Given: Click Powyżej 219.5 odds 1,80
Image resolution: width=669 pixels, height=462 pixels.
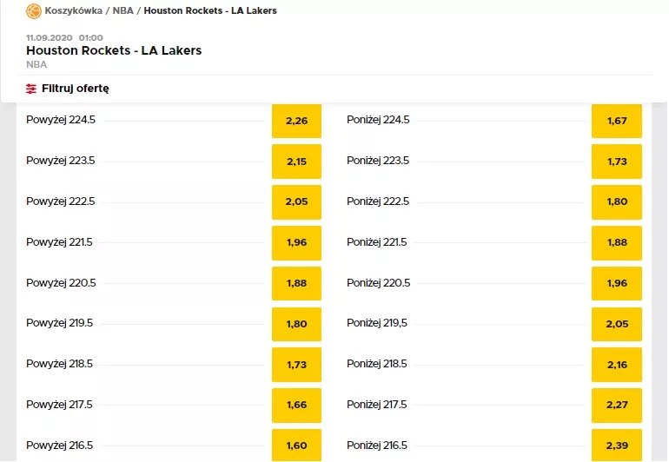Looking at the screenshot, I should [296, 324].
